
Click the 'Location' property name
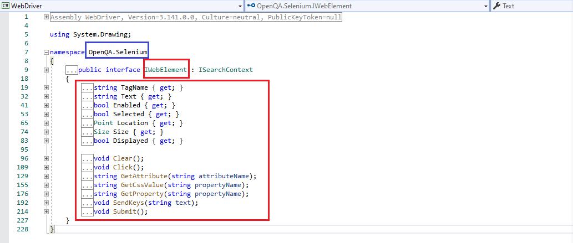[x=132, y=123]
